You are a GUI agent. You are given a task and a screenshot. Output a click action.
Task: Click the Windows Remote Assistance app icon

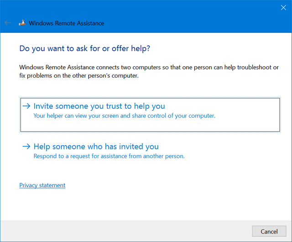pyautogui.click(x=22, y=23)
